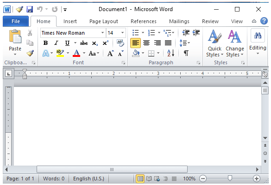271x185 pixels.
Task: Click the zoom slider handle at 100%
Action: [230, 178]
